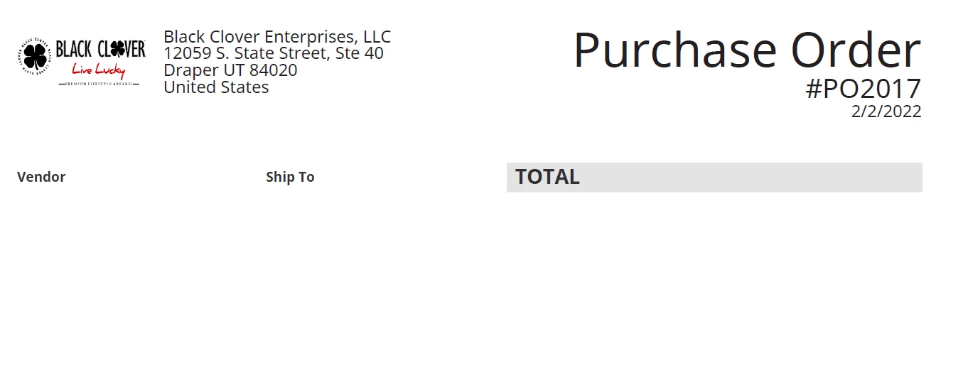Click the Ship To section label
The width and height of the screenshot is (968, 377).
click(x=290, y=177)
